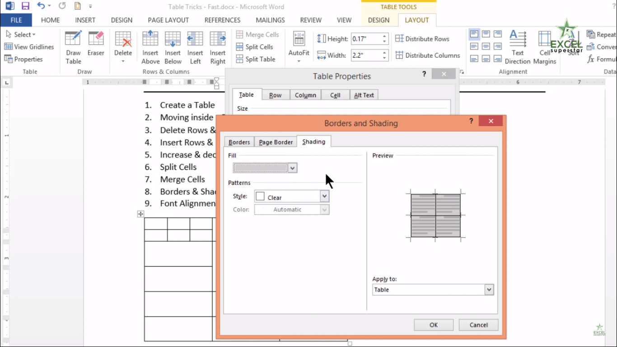This screenshot has width=617, height=347.
Task: Click the Fill color swatch
Action: 261,168
